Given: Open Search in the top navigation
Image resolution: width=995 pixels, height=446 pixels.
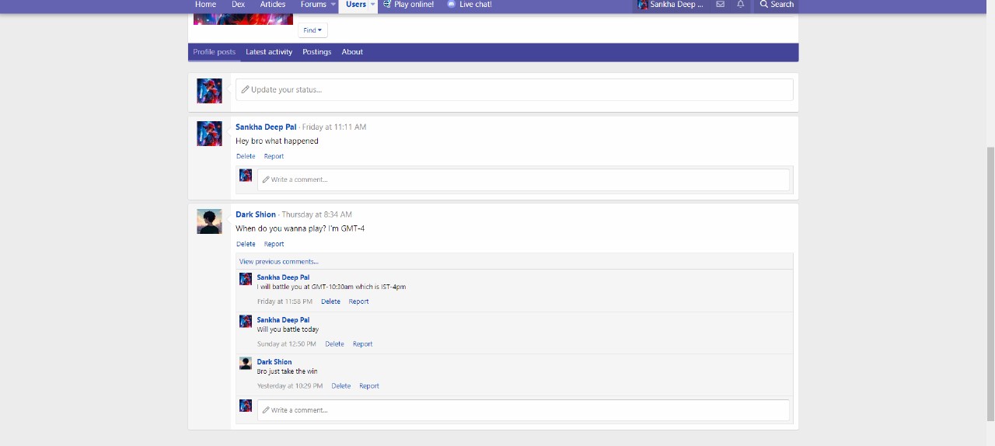Looking at the screenshot, I should click(x=777, y=5).
